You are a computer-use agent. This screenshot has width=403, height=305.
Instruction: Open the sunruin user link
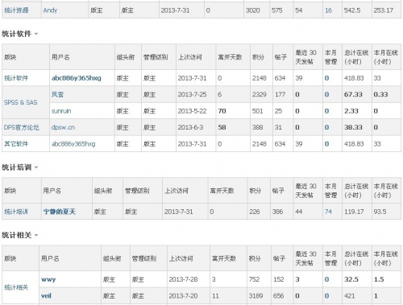point(61,111)
